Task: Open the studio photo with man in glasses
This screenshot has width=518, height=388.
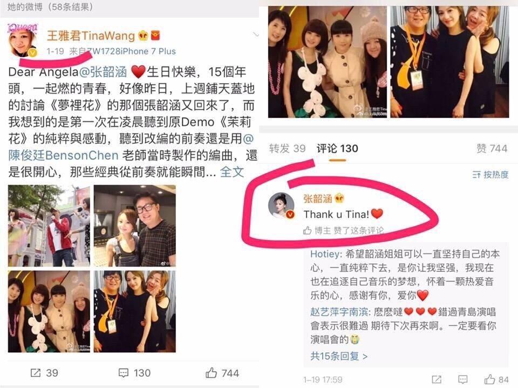Action: tap(135, 225)
